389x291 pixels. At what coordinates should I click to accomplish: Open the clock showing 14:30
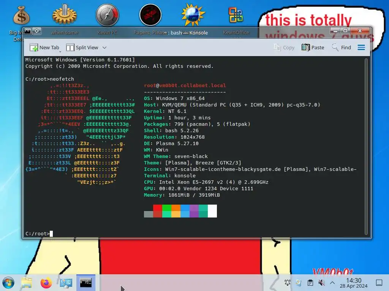coord(354,283)
